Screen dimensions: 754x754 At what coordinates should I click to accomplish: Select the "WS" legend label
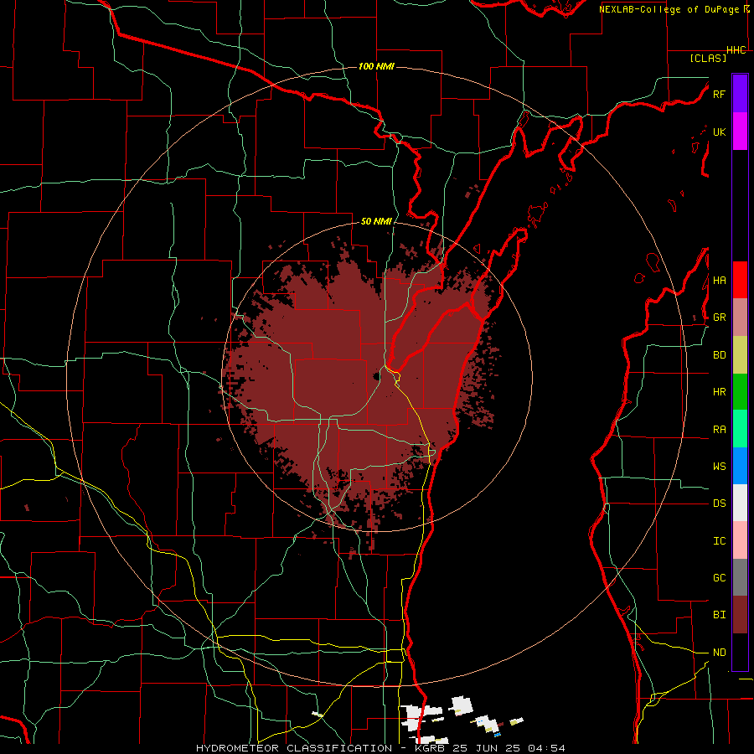tap(719, 467)
